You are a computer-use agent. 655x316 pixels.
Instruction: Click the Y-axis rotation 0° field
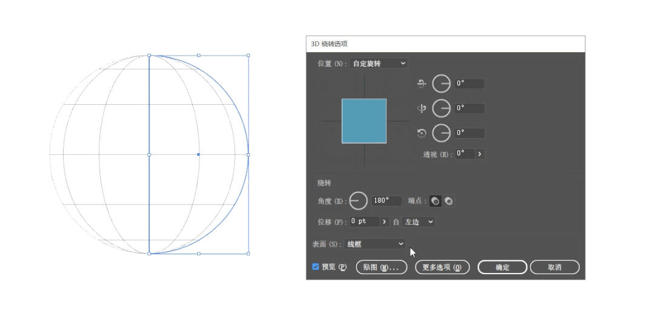tap(469, 108)
